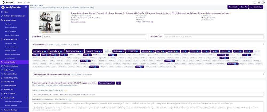The width and height of the screenshot is (267, 112).
Task: Add keyword with the plus icon
Action: tap(174, 67)
